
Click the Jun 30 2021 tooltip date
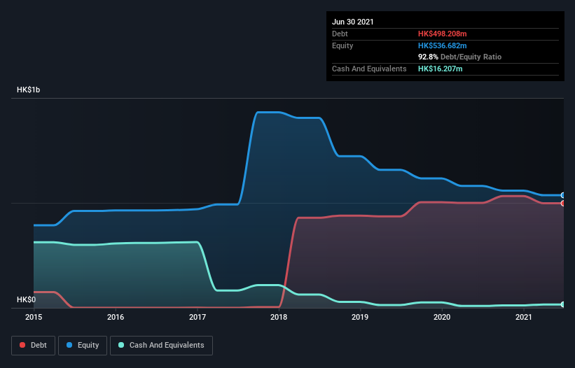click(353, 22)
